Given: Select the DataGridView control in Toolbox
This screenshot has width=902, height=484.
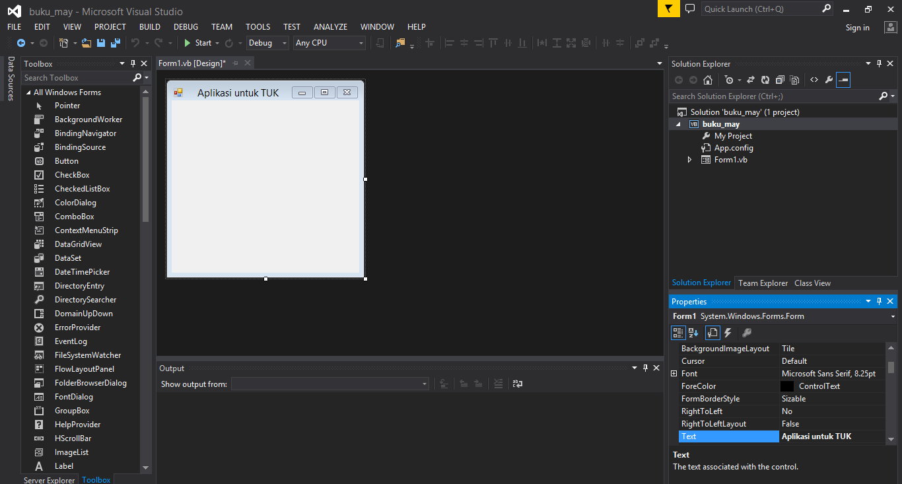Looking at the screenshot, I should [x=78, y=244].
